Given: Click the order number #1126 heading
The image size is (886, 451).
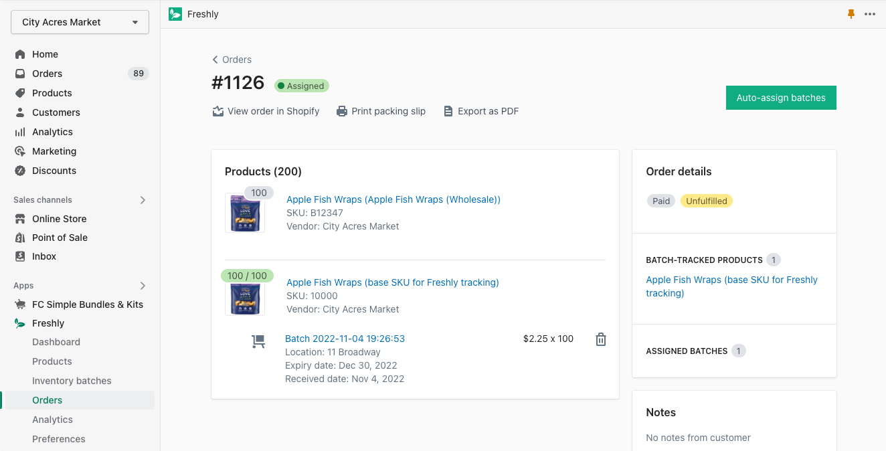Looking at the screenshot, I should coord(238,83).
